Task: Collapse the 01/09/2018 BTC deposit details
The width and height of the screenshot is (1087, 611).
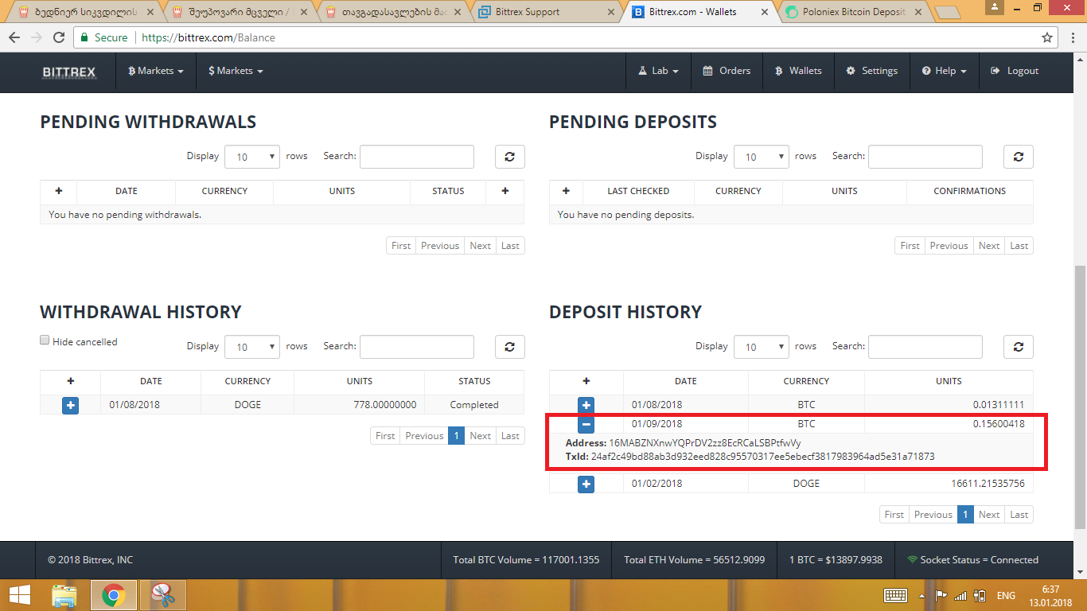Action: click(586, 425)
